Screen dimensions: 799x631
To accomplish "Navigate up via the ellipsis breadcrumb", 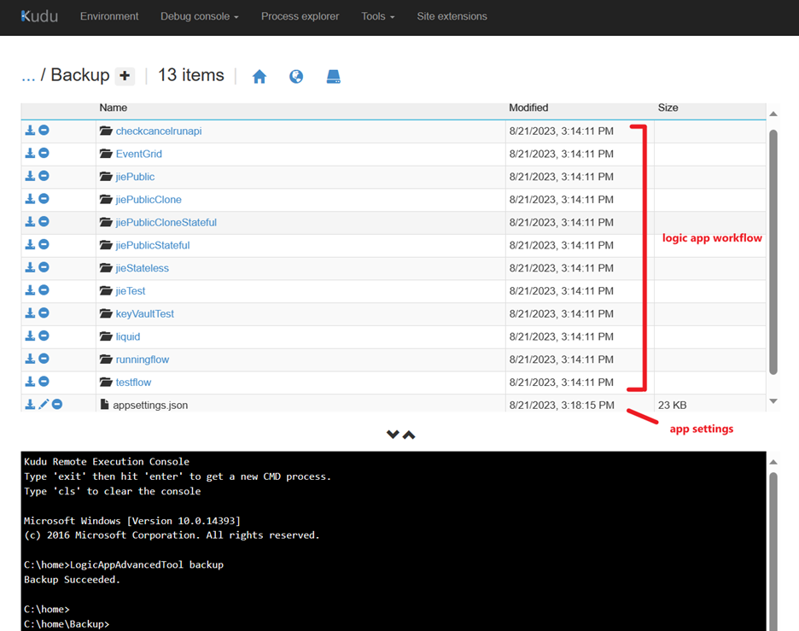I will click(28, 75).
